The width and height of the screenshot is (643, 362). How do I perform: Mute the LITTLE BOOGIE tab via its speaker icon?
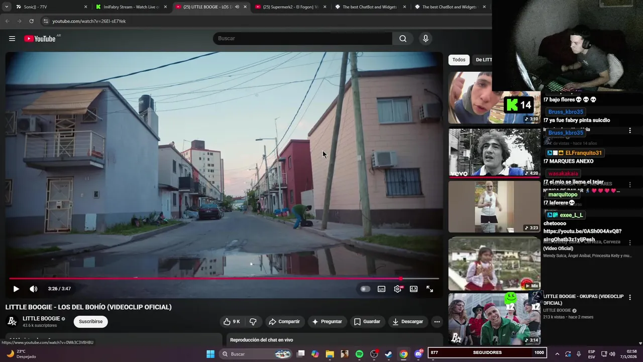pos(237,7)
